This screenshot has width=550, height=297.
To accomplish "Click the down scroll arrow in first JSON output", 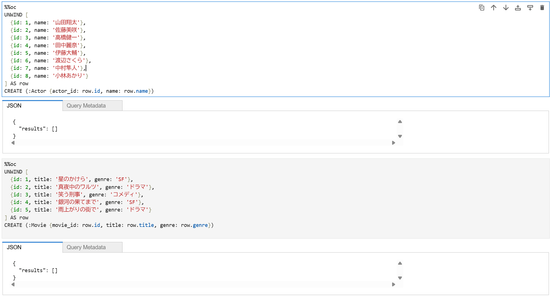I will click(x=400, y=136).
